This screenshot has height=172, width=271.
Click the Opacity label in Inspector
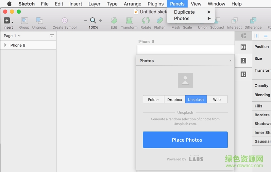click(x=261, y=86)
